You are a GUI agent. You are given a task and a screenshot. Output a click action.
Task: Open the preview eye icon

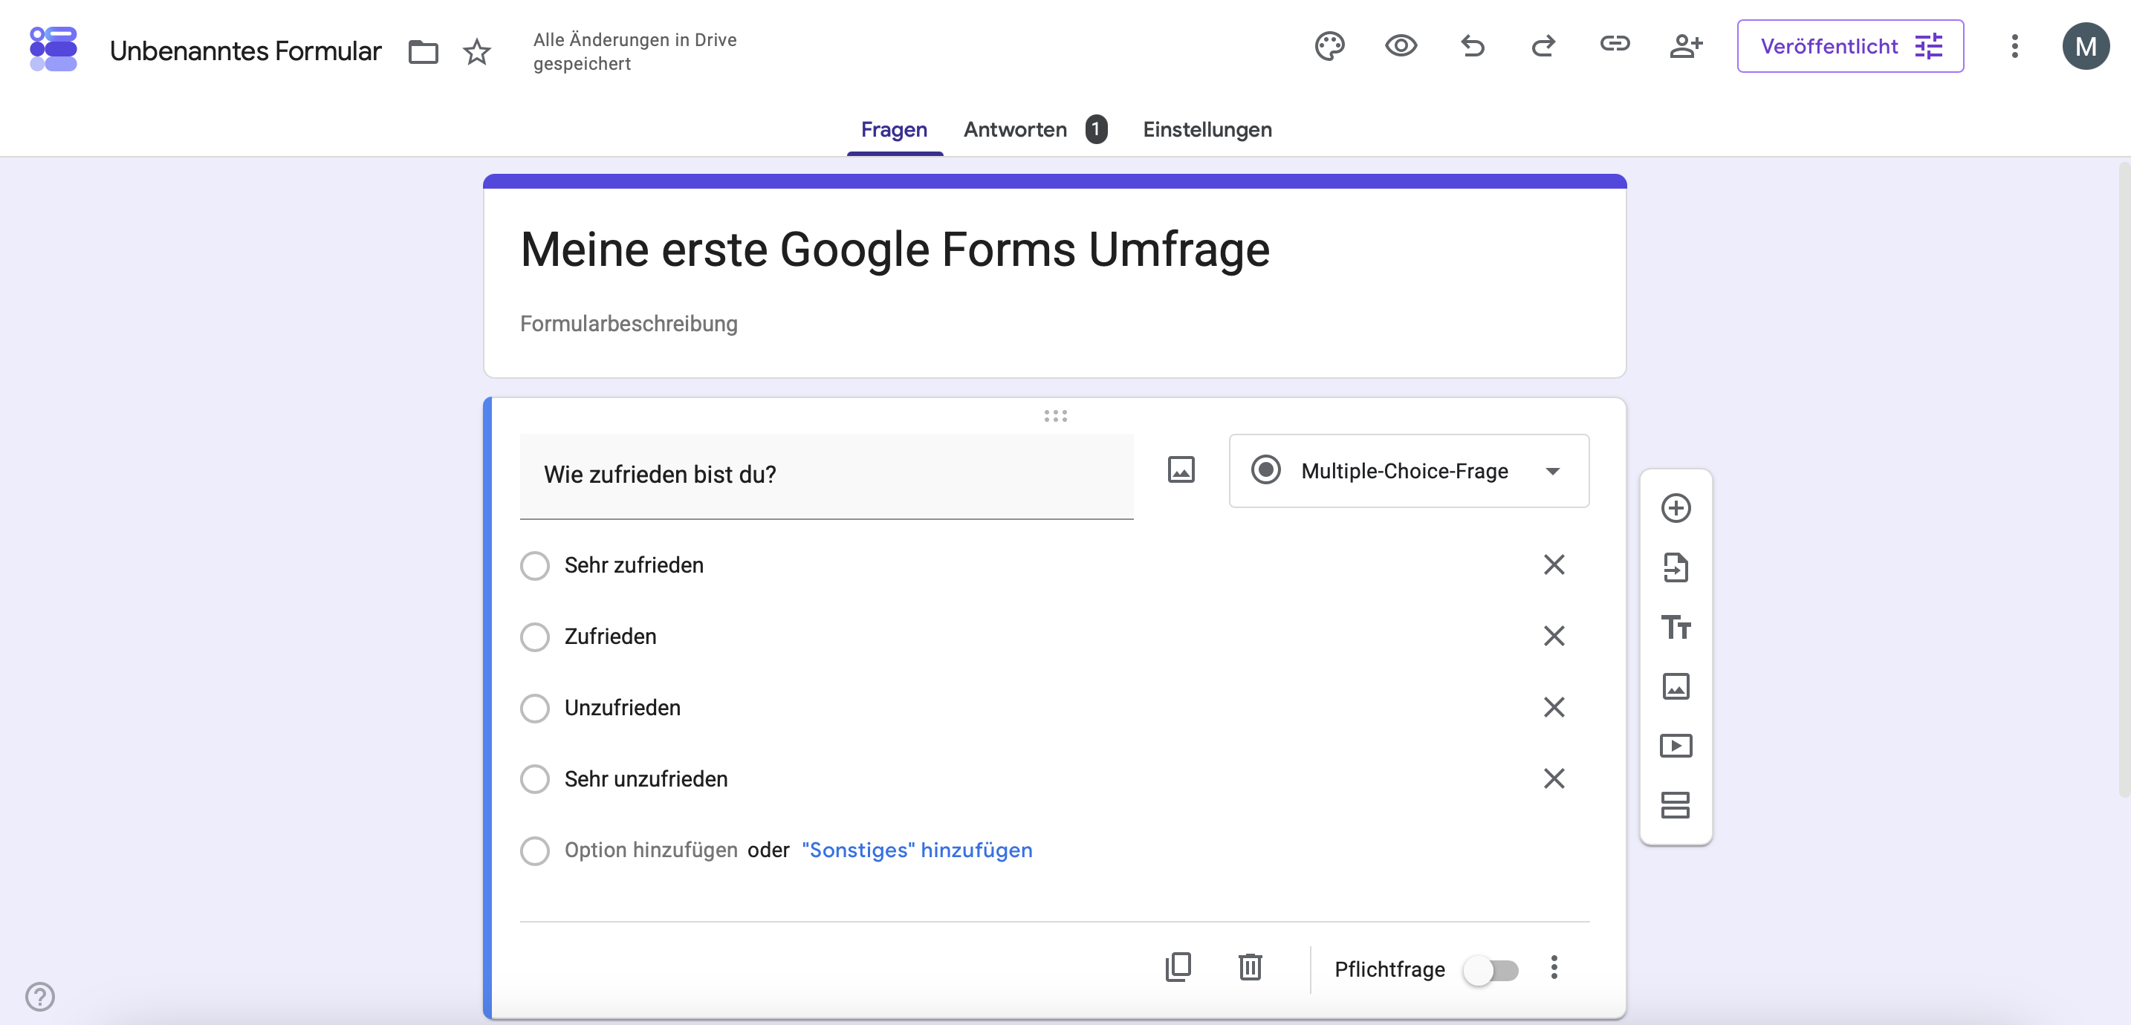pyautogui.click(x=1401, y=45)
